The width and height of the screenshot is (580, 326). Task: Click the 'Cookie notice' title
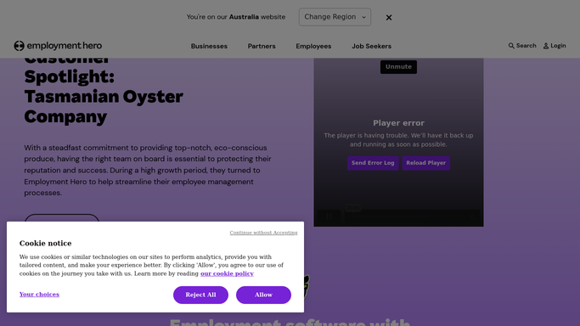[46, 243]
